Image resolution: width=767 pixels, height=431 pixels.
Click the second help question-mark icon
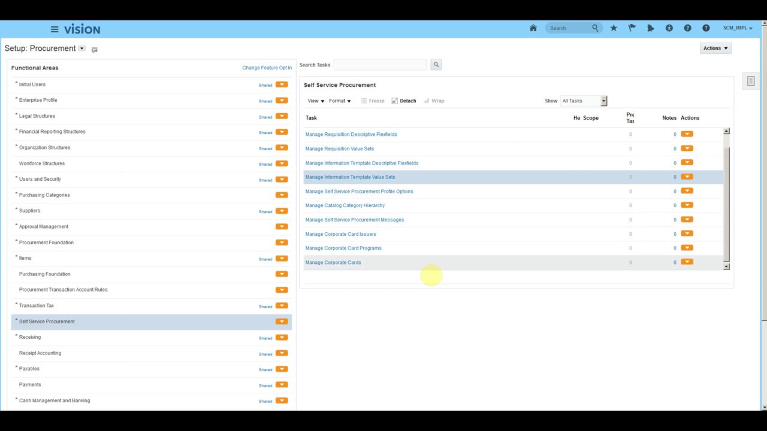[x=706, y=28]
